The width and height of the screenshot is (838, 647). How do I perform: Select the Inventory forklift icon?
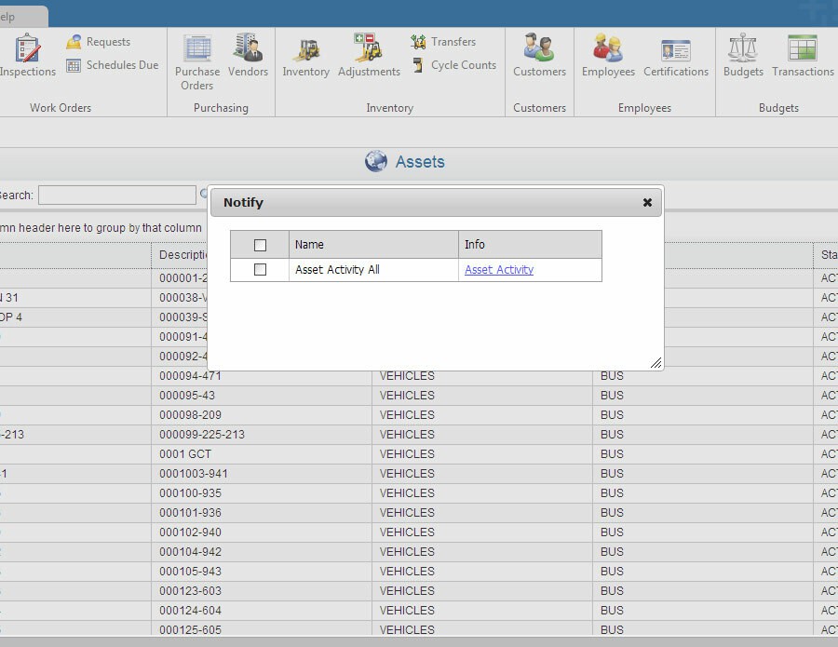click(305, 50)
